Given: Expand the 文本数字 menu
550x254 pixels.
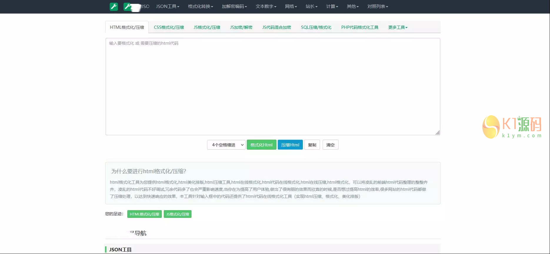Looking at the screenshot, I should point(266,6).
